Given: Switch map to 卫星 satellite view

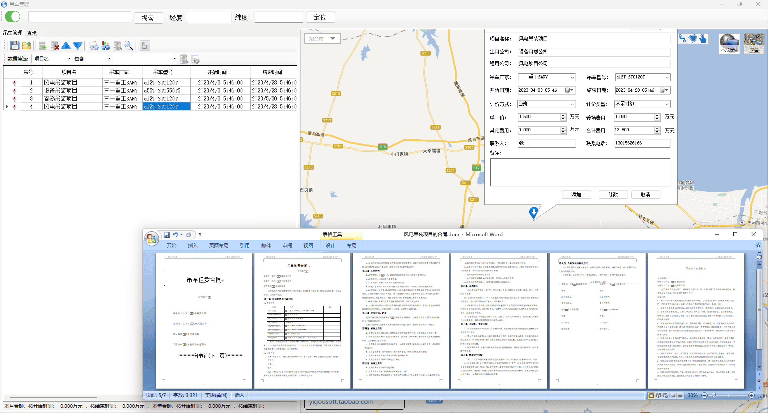Looking at the screenshot, I should [x=754, y=43].
